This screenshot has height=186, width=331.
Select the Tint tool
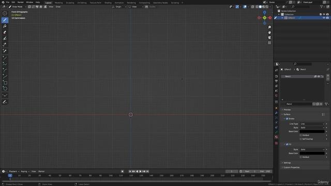pos(5,38)
